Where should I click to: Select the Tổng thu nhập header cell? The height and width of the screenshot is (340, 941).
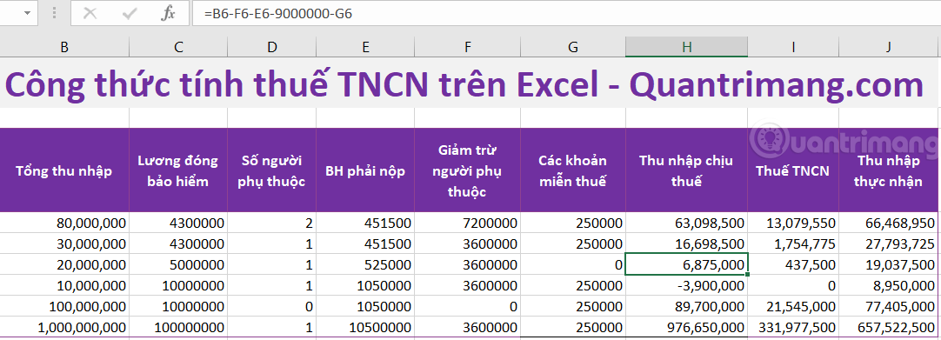pos(64,170)
